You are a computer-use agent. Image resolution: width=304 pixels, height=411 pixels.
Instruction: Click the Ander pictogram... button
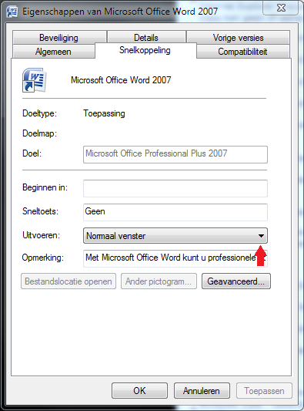(x=159, y=281)
